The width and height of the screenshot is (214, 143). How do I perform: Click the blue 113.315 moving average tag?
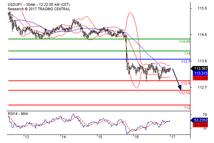200,73
